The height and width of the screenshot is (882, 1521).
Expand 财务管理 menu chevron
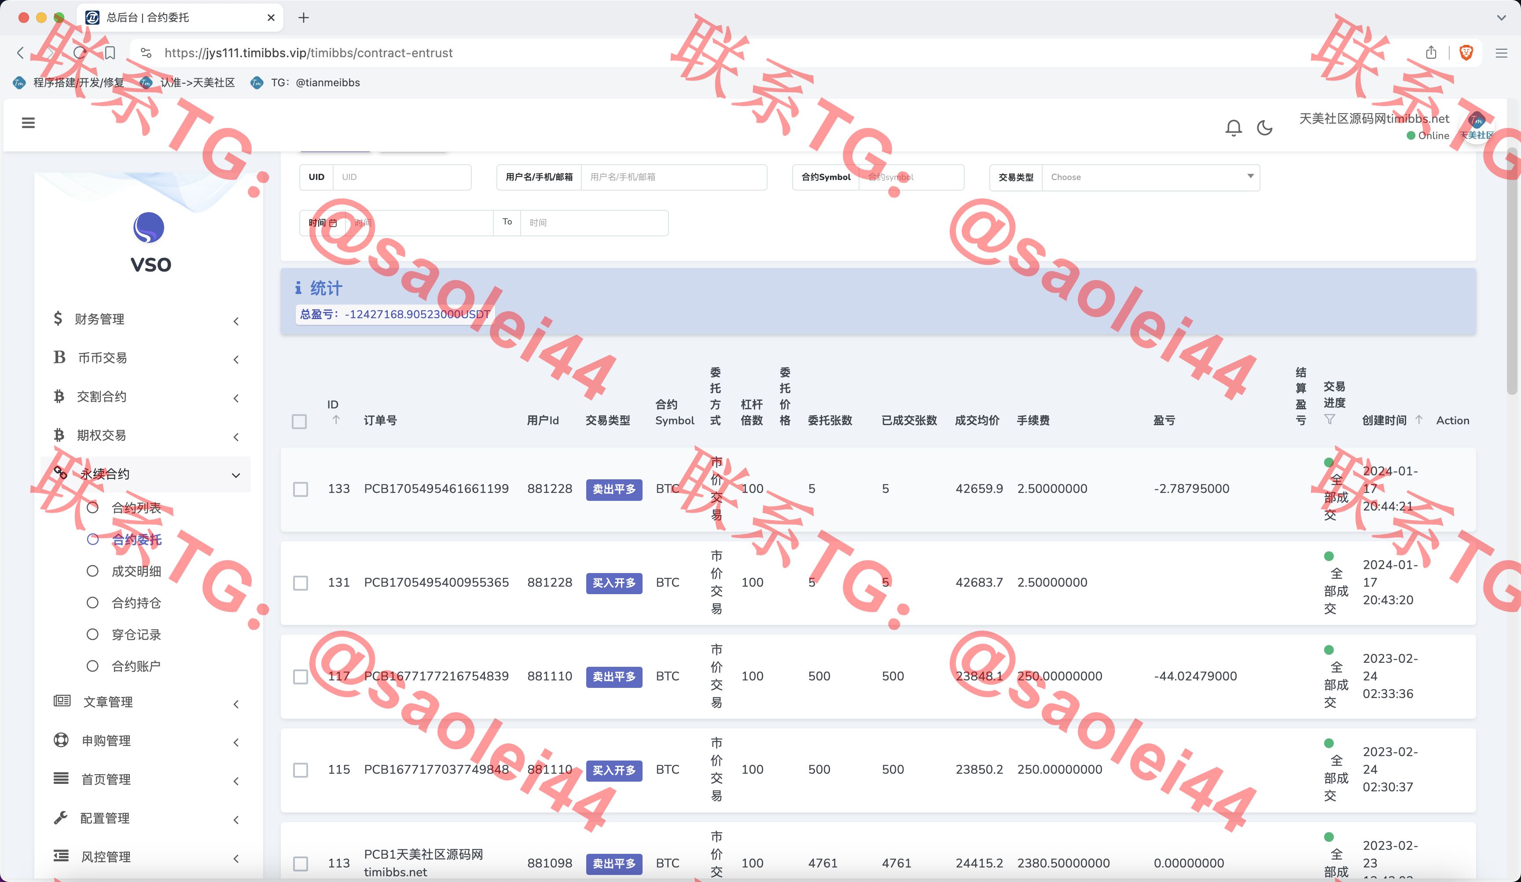236,321
